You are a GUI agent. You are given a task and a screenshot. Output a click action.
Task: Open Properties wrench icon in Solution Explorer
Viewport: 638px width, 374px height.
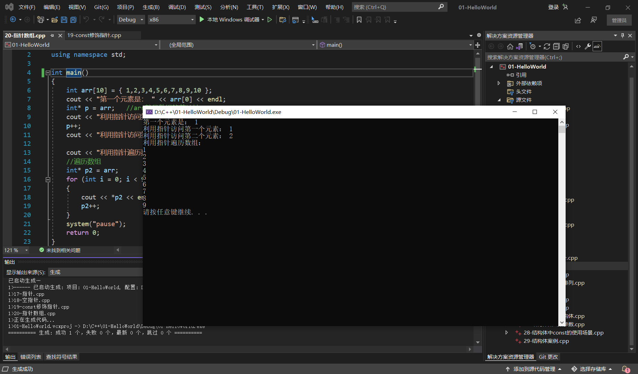tap(588, 46)
